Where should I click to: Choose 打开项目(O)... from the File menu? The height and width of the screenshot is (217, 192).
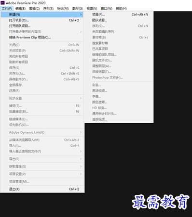pos(42,20)
